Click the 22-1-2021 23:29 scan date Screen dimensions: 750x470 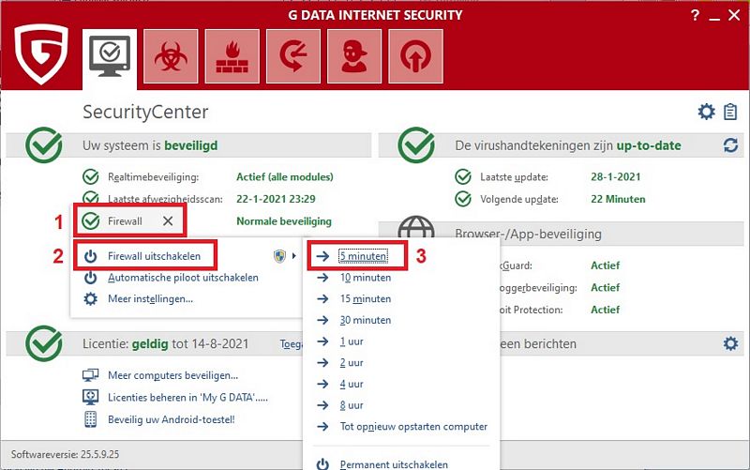[x=276, y=199]
